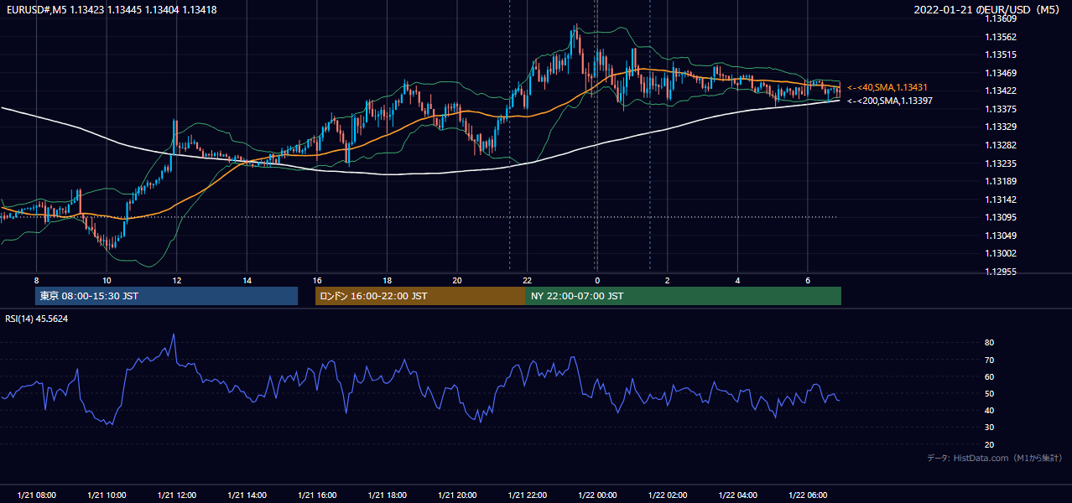Click the London session bar 16:00-22:00 JST
The height and width of the screenshot is (503, 1072).
[420, 296]
